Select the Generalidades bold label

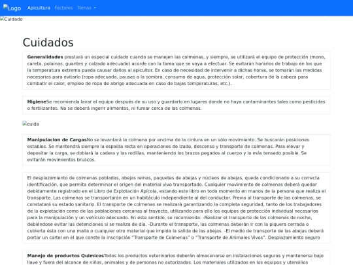pyautogui.click(x=45, y=57)
